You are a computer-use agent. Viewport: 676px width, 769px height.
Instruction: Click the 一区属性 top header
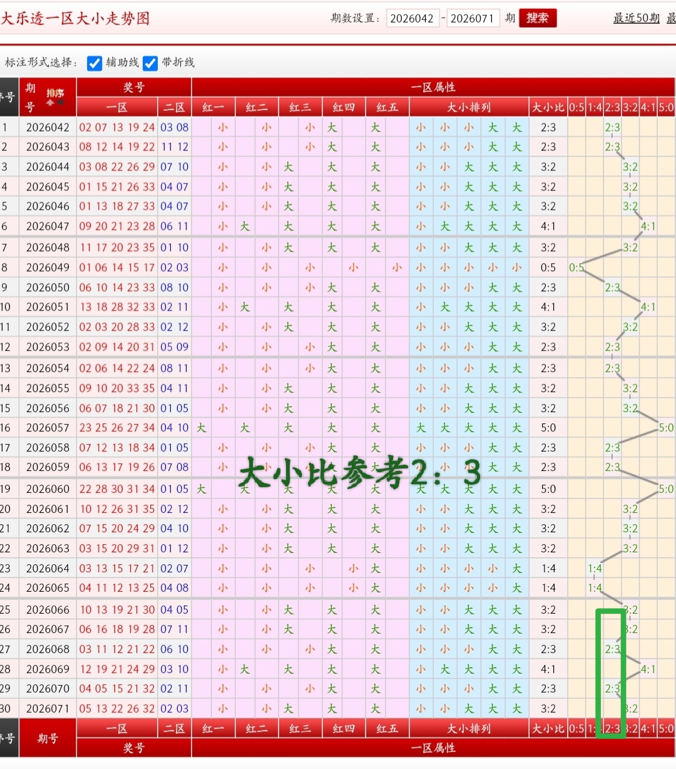(x=433, y=87)
